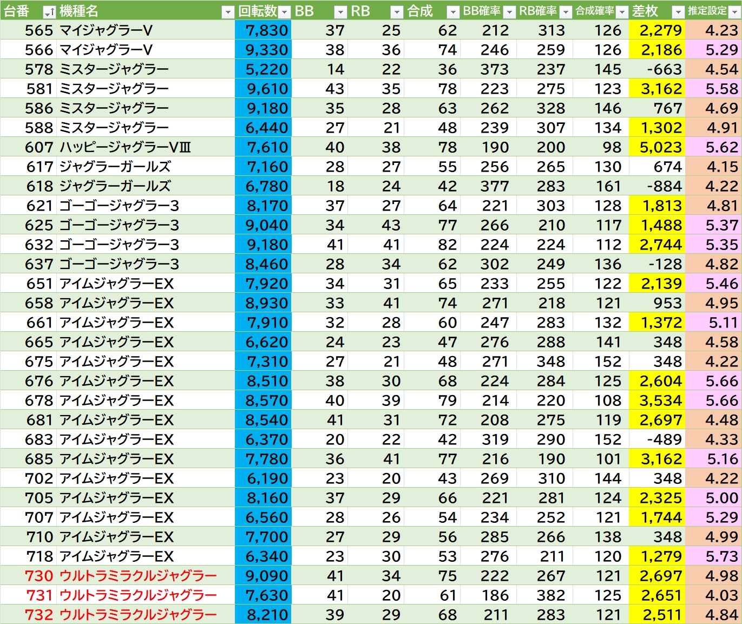Click 回転数 value 6,190

coord(263,478)
